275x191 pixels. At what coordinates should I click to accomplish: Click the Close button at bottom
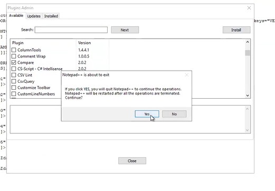(x=132, y=161)
